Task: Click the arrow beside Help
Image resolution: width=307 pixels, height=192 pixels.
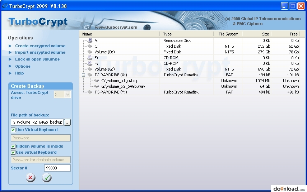Action: click(x=10, y=73)
